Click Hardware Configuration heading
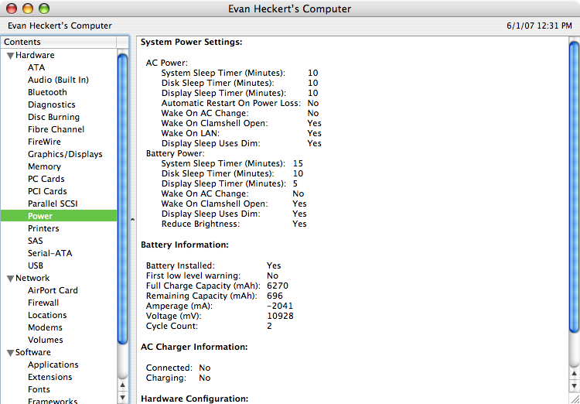The width and height of the screenshot is (580, 404). (195, 399)
